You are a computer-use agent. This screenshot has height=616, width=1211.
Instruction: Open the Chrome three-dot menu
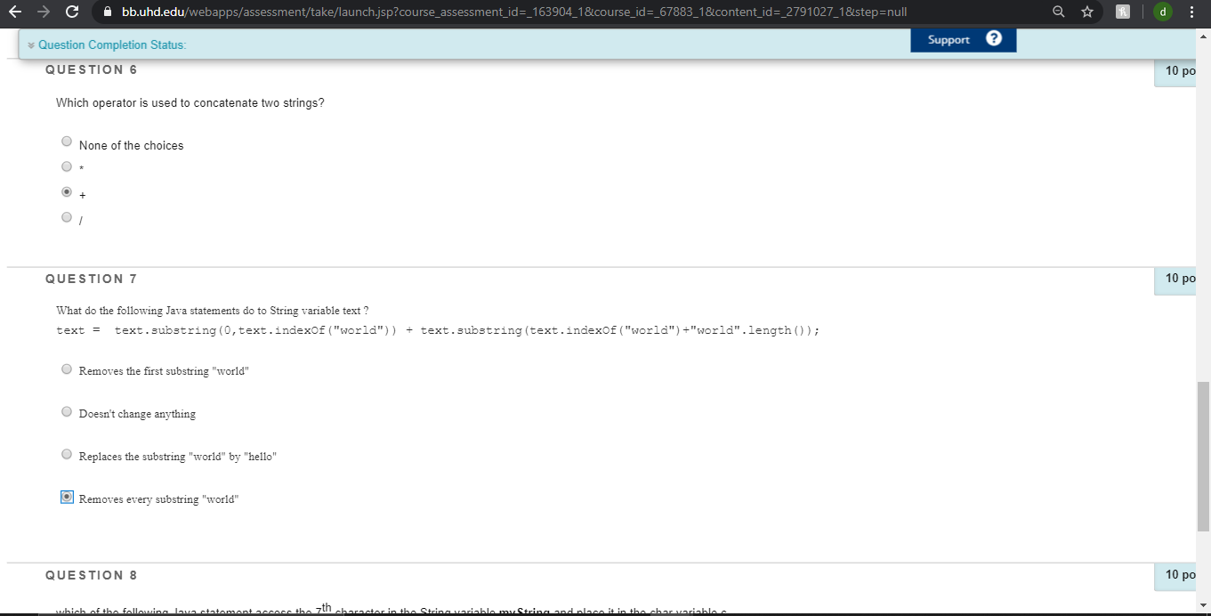1191,12
